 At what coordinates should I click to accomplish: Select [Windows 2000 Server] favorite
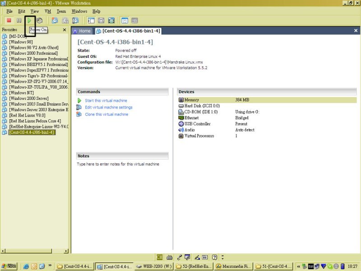pyautogui.click(x=29, y=98)
